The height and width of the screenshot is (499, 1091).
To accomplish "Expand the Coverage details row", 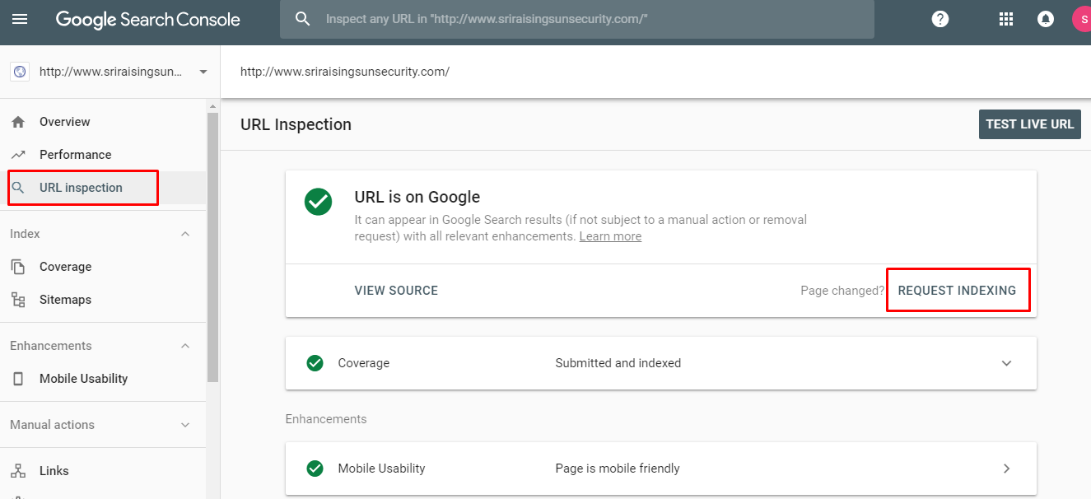I will 1005,362.
